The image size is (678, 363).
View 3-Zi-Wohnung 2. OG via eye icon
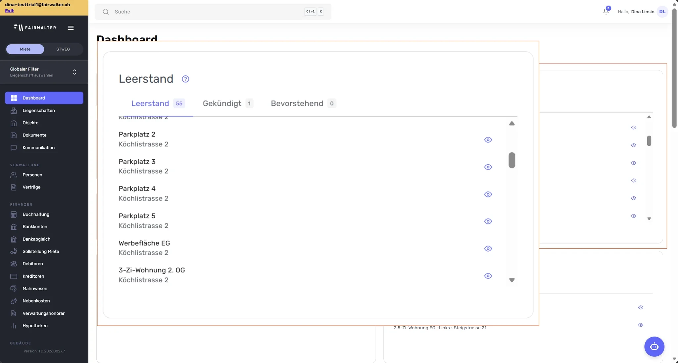click(488, 276)
